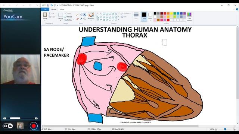The width and height of the screenshot is (239, 134).
Task: Select the Fill with color bucket tool
Action: pyautogui.click(x=81, y=15)
